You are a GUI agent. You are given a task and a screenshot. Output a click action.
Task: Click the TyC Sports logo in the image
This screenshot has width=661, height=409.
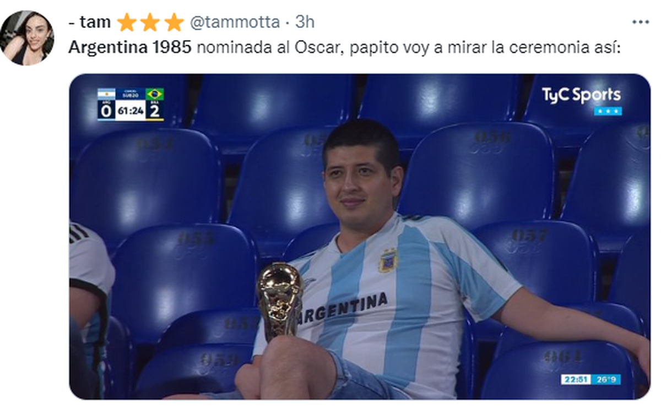click(581, 95)
